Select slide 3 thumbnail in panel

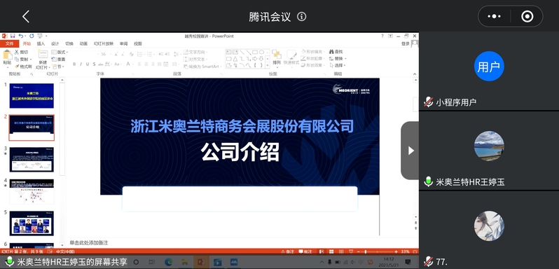pos(32,159)
